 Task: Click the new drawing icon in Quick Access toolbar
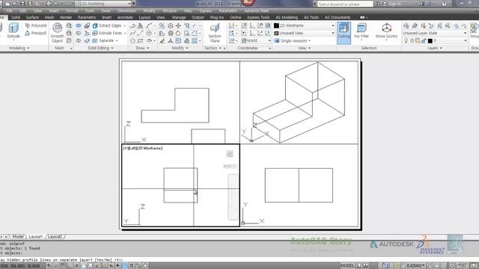pyautogui.click(x=7, y=4)
